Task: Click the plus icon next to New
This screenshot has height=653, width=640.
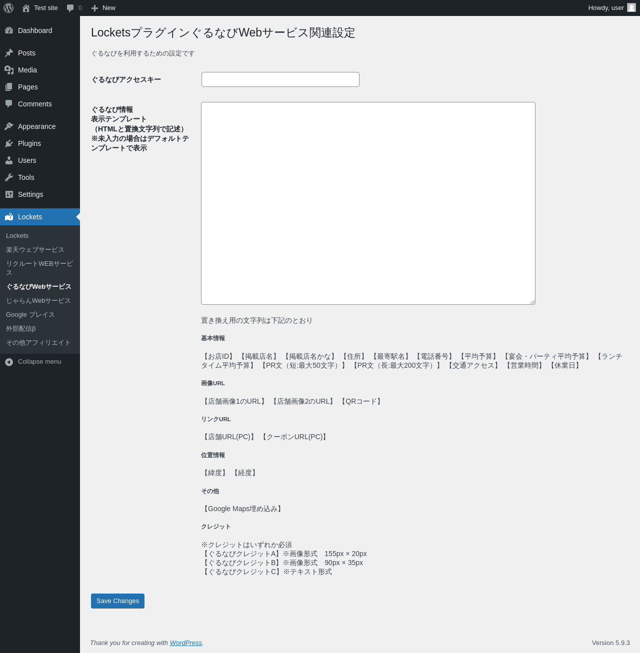Action: (x=95, y=8)
